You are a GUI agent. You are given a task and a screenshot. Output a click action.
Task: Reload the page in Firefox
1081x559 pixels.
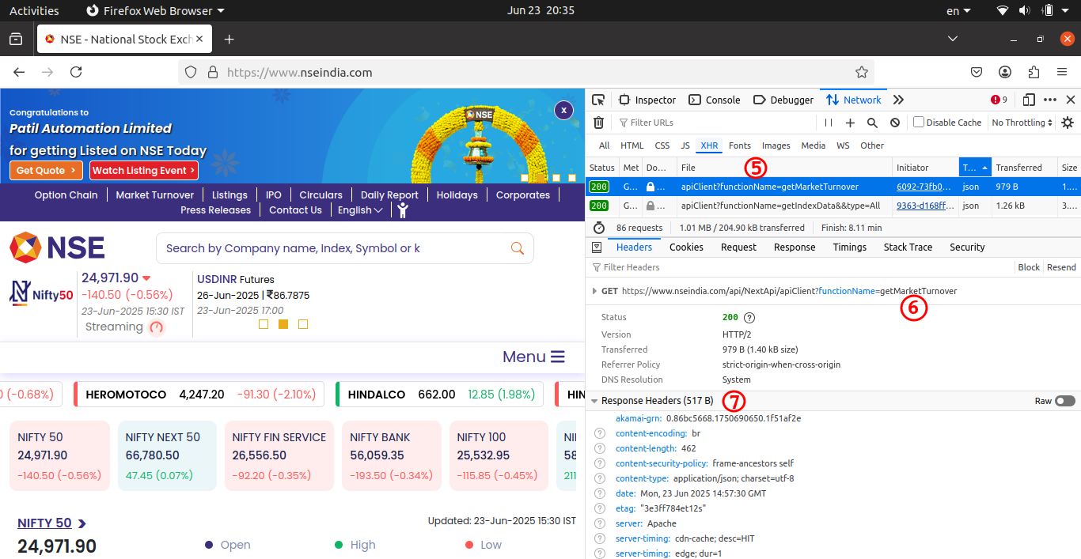(x=76, y=72)
